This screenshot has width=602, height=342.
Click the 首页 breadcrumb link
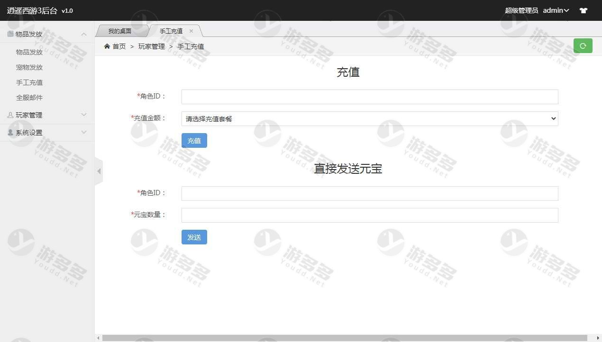119,46
